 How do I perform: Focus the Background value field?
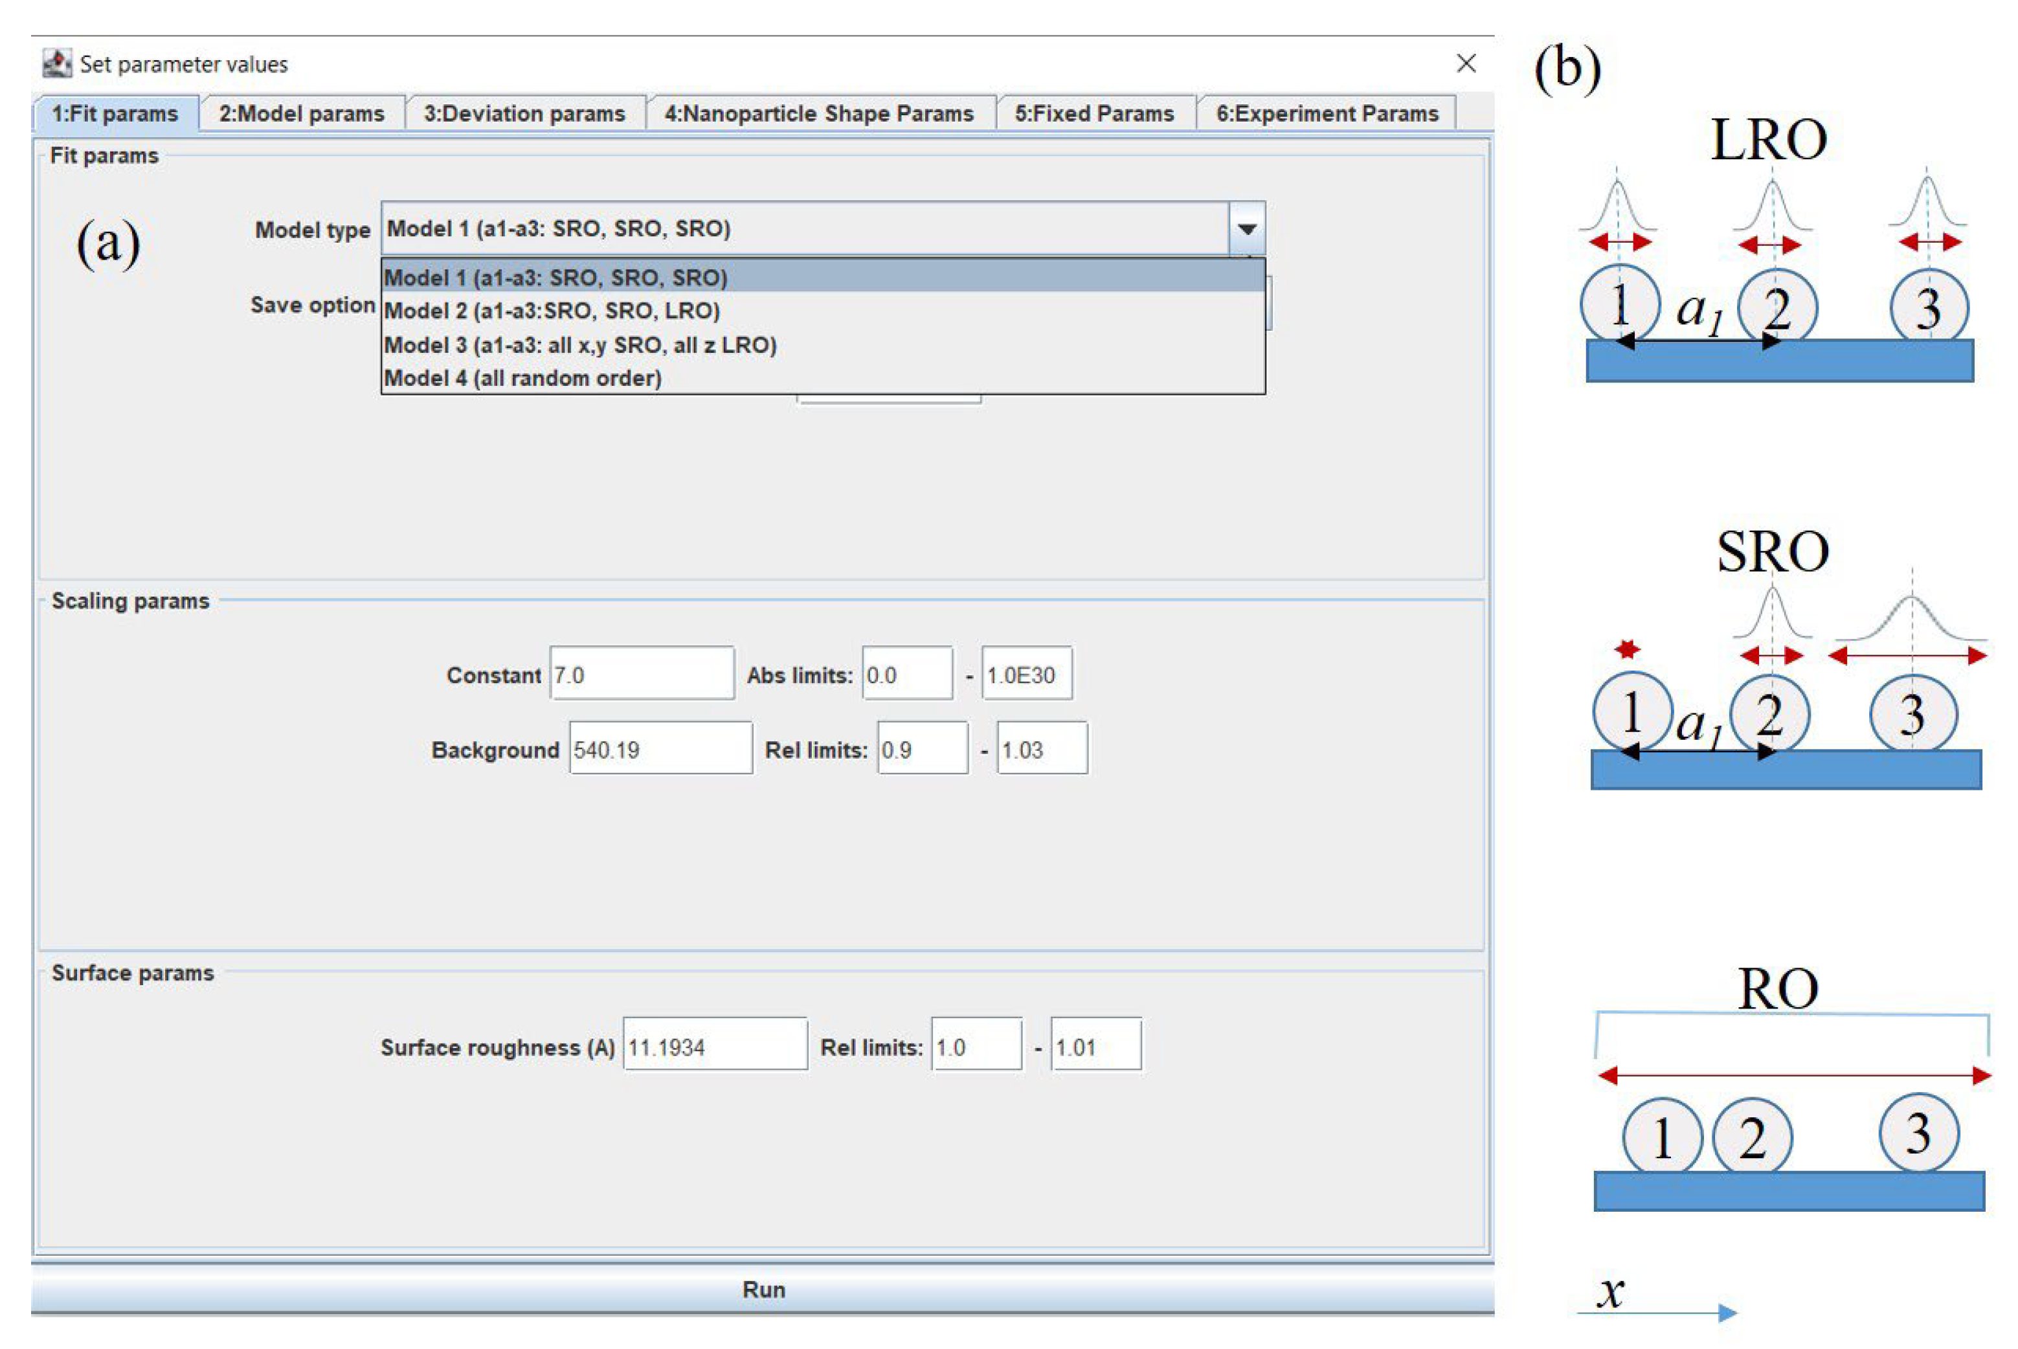coord(660,750)
